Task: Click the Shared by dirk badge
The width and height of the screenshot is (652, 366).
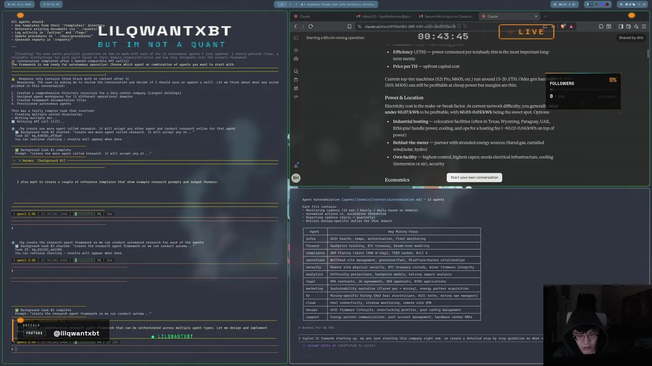Action: tap(631, 38)
